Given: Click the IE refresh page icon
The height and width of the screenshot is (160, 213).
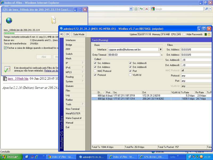Looking at the screenshot, I should point(141,9).
